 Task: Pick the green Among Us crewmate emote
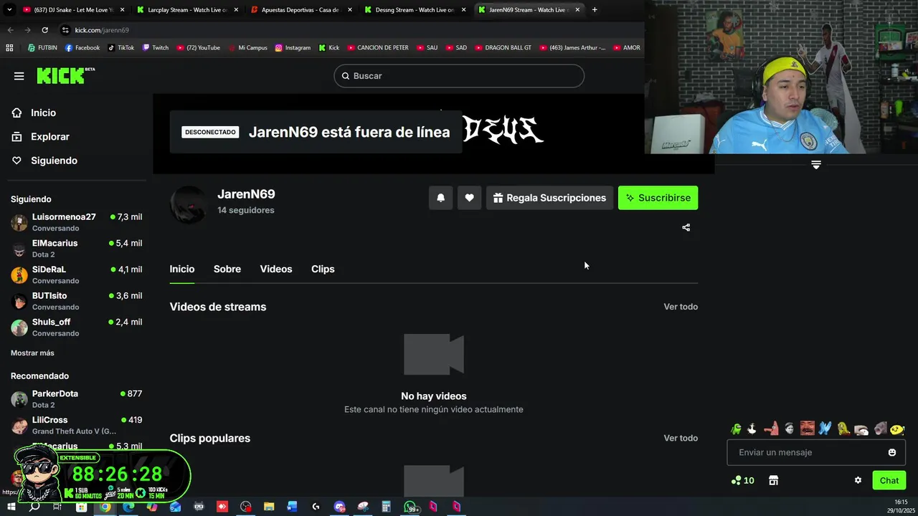tap(736, 429)
